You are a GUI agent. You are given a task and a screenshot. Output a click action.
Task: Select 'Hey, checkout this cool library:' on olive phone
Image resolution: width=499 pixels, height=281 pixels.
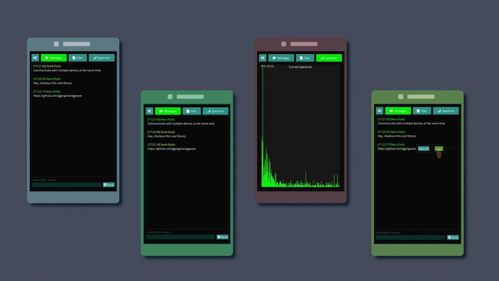397,136
